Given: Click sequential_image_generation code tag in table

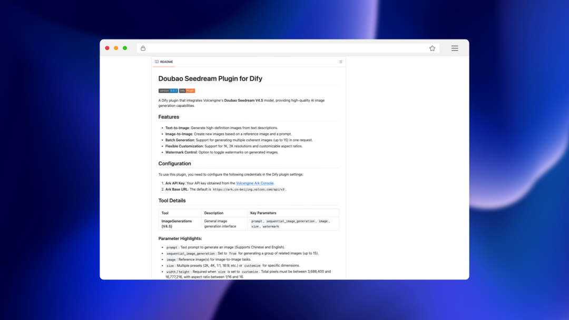Looking at the screenshot, I should tap(290, 221).
